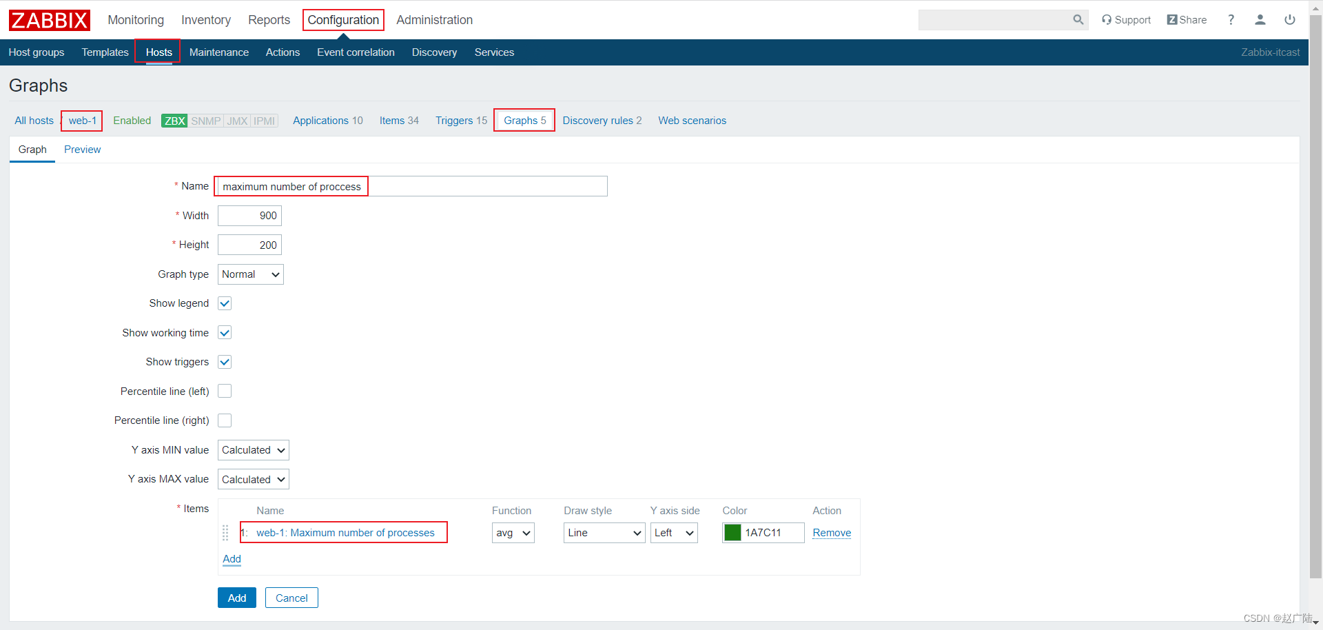Switch to the Preview tab
This screenshot has width=1323, height=630.
point(82,150)
